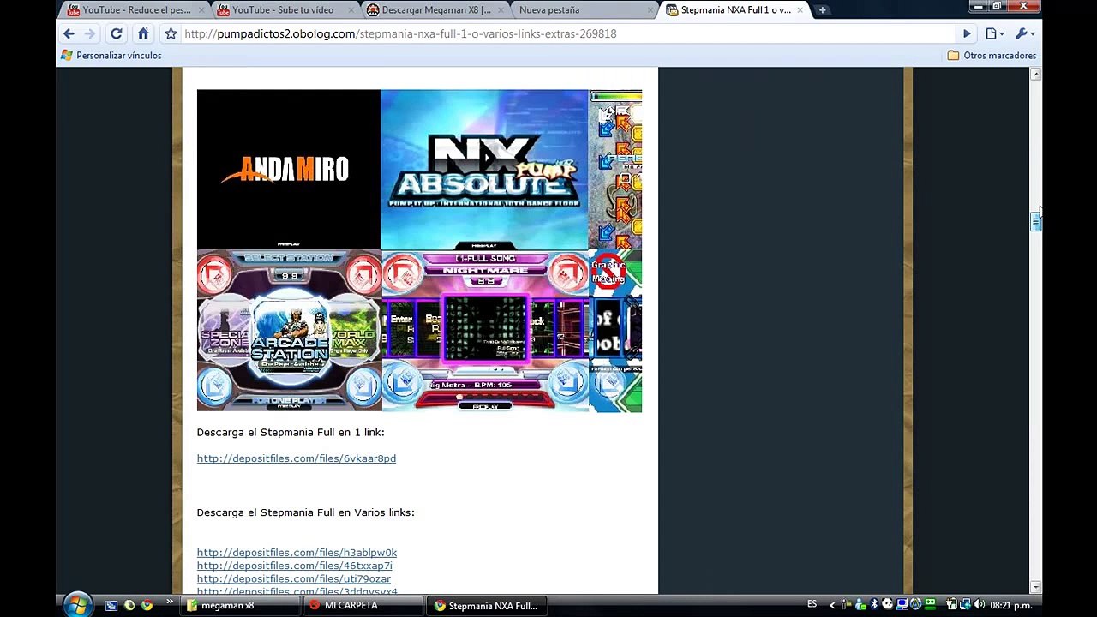Viewport: 1097px width, 617px height.
Task: Show hidden system tray icons
Action: (x=831, y=605)
